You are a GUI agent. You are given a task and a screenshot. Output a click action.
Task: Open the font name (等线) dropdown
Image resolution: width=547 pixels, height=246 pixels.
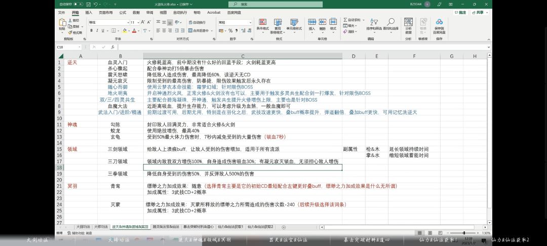click(x=128, y=22)
